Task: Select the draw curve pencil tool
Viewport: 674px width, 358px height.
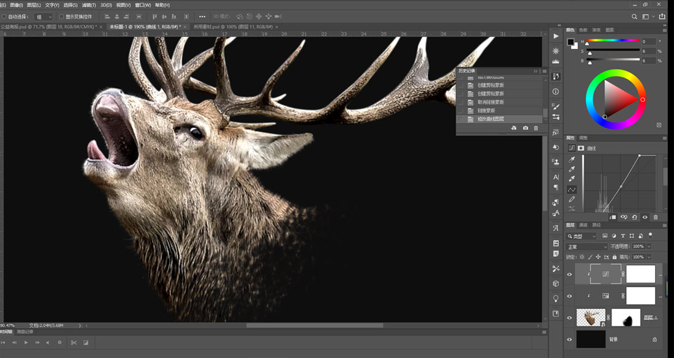Action: pos(572,199)
